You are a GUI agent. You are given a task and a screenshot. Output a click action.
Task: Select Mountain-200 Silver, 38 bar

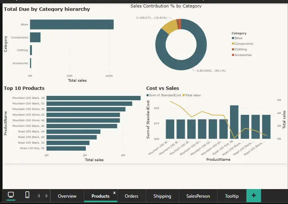tap(86, 109)
